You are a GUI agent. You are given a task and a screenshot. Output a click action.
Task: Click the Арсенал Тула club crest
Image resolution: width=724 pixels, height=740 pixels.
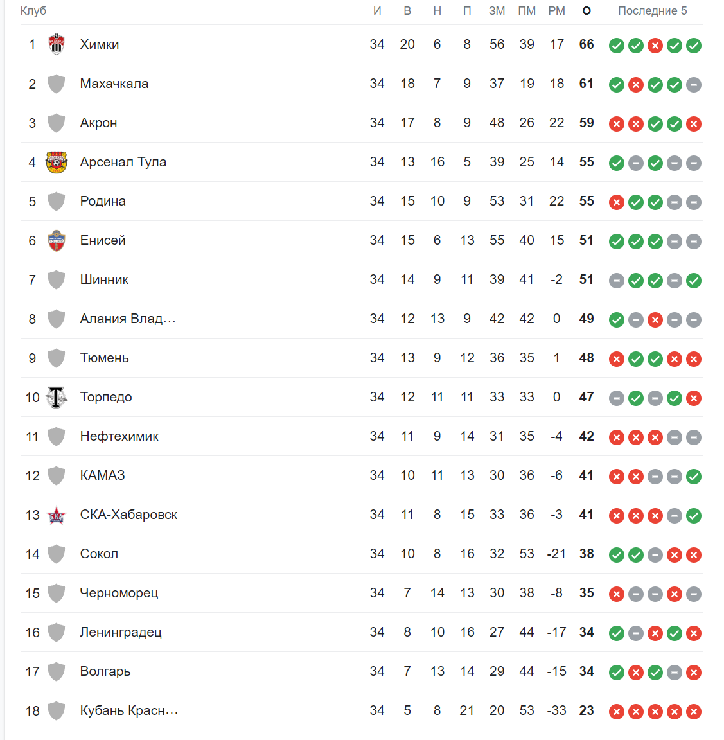click(x=56, y=162)
